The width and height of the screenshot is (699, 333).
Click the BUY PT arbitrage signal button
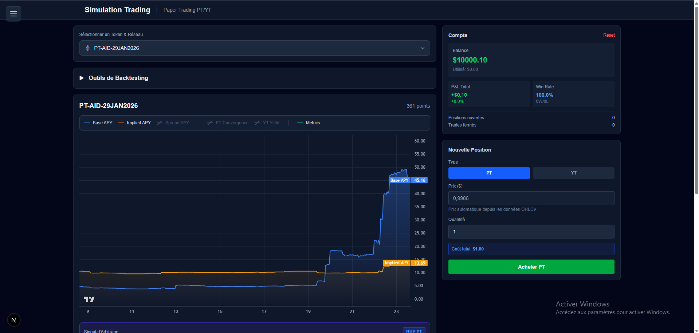413,330
